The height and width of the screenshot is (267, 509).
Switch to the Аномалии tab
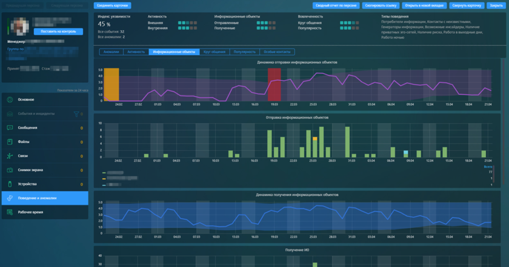[111, 52]
